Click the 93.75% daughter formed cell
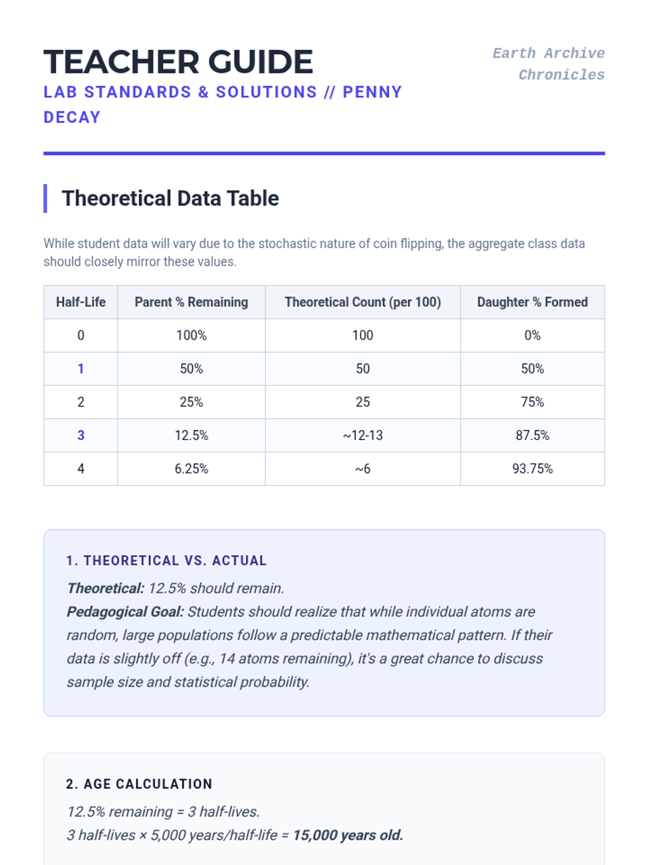Viewport: 648px width, 865px height. click(x=532, y=469)
